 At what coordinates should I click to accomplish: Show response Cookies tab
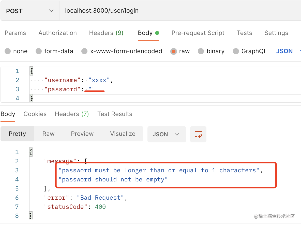click(35, 114)
